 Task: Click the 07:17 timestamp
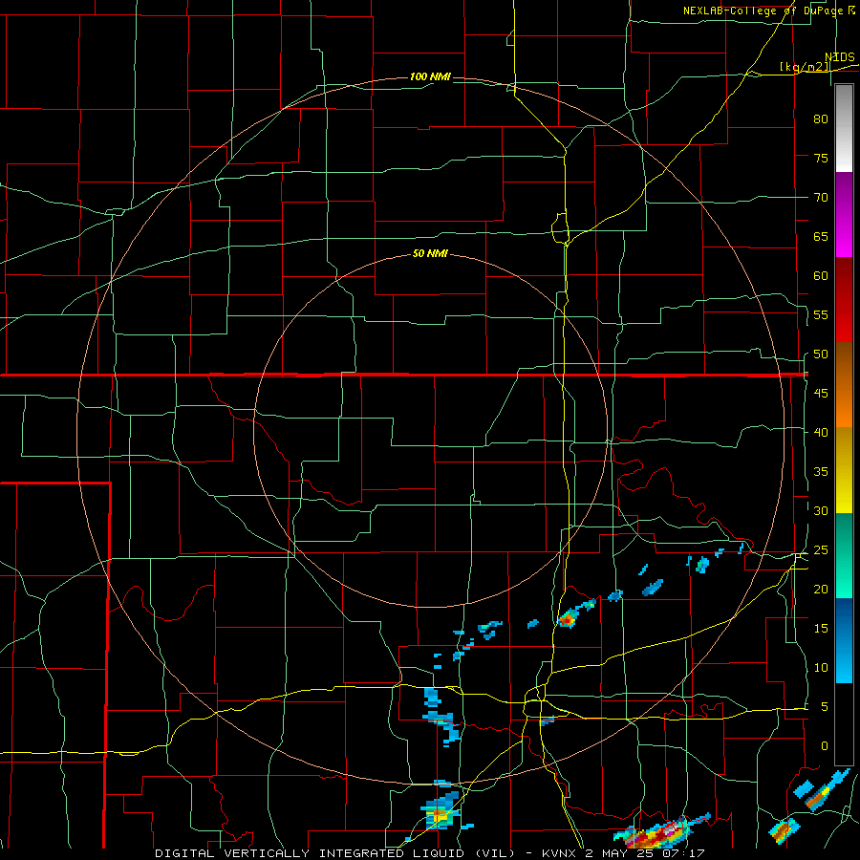684,853
